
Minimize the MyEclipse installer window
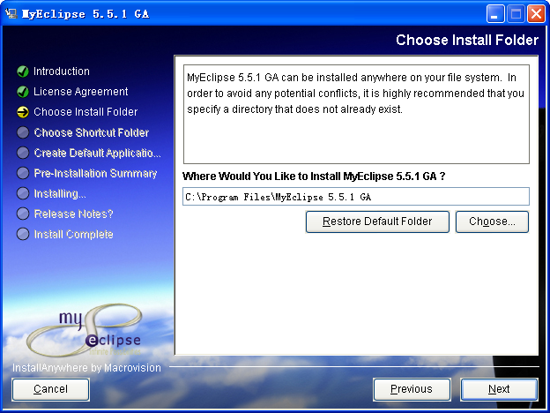point(495,14)
